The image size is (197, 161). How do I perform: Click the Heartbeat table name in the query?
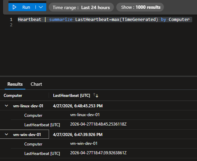point(29,20)
